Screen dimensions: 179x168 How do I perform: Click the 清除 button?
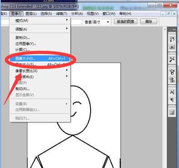[148, 21]
